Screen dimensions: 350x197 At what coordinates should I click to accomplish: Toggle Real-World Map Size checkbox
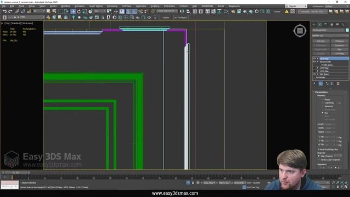point(318,149)
